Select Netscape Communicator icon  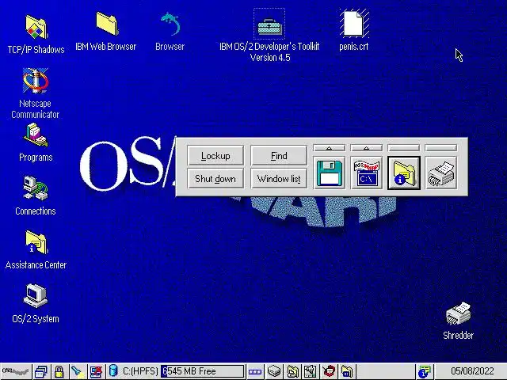35,81
